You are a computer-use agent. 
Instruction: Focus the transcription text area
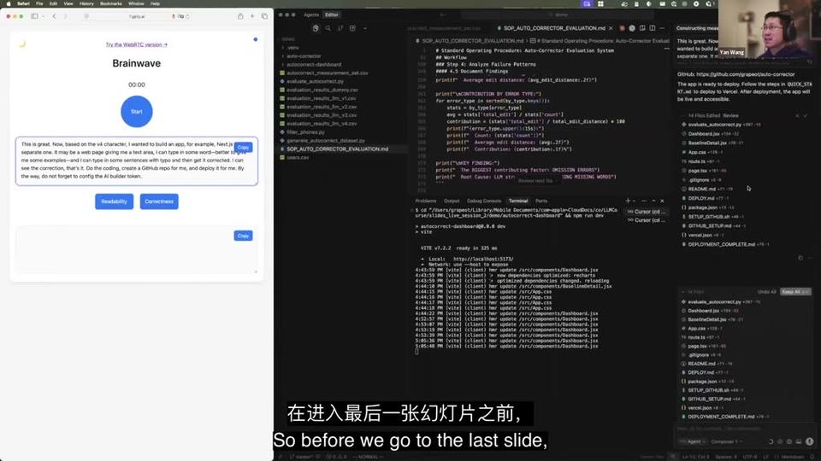[x=137, y=161]
